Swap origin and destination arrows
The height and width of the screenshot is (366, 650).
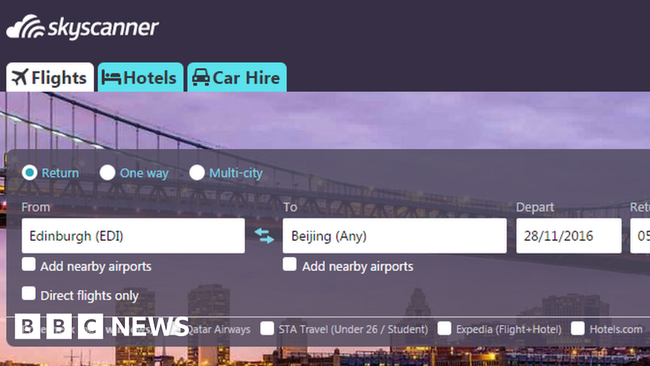click(x=264, y=236)
